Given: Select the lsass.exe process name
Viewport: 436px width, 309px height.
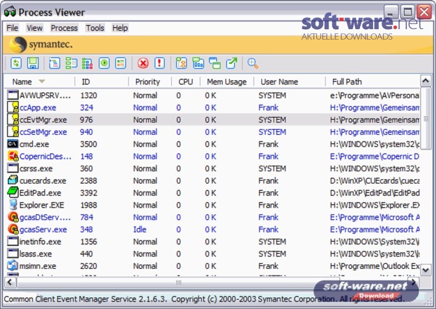Looking at the screenshot, I should click(x=35, y=254).
